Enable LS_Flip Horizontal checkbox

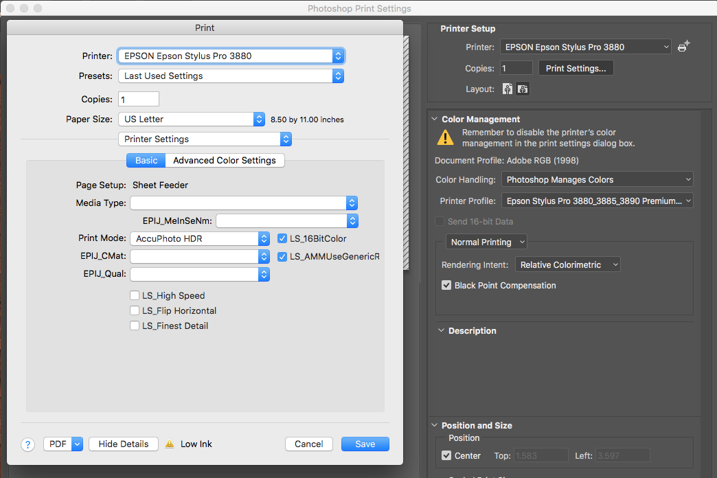[x=135, y=310]
